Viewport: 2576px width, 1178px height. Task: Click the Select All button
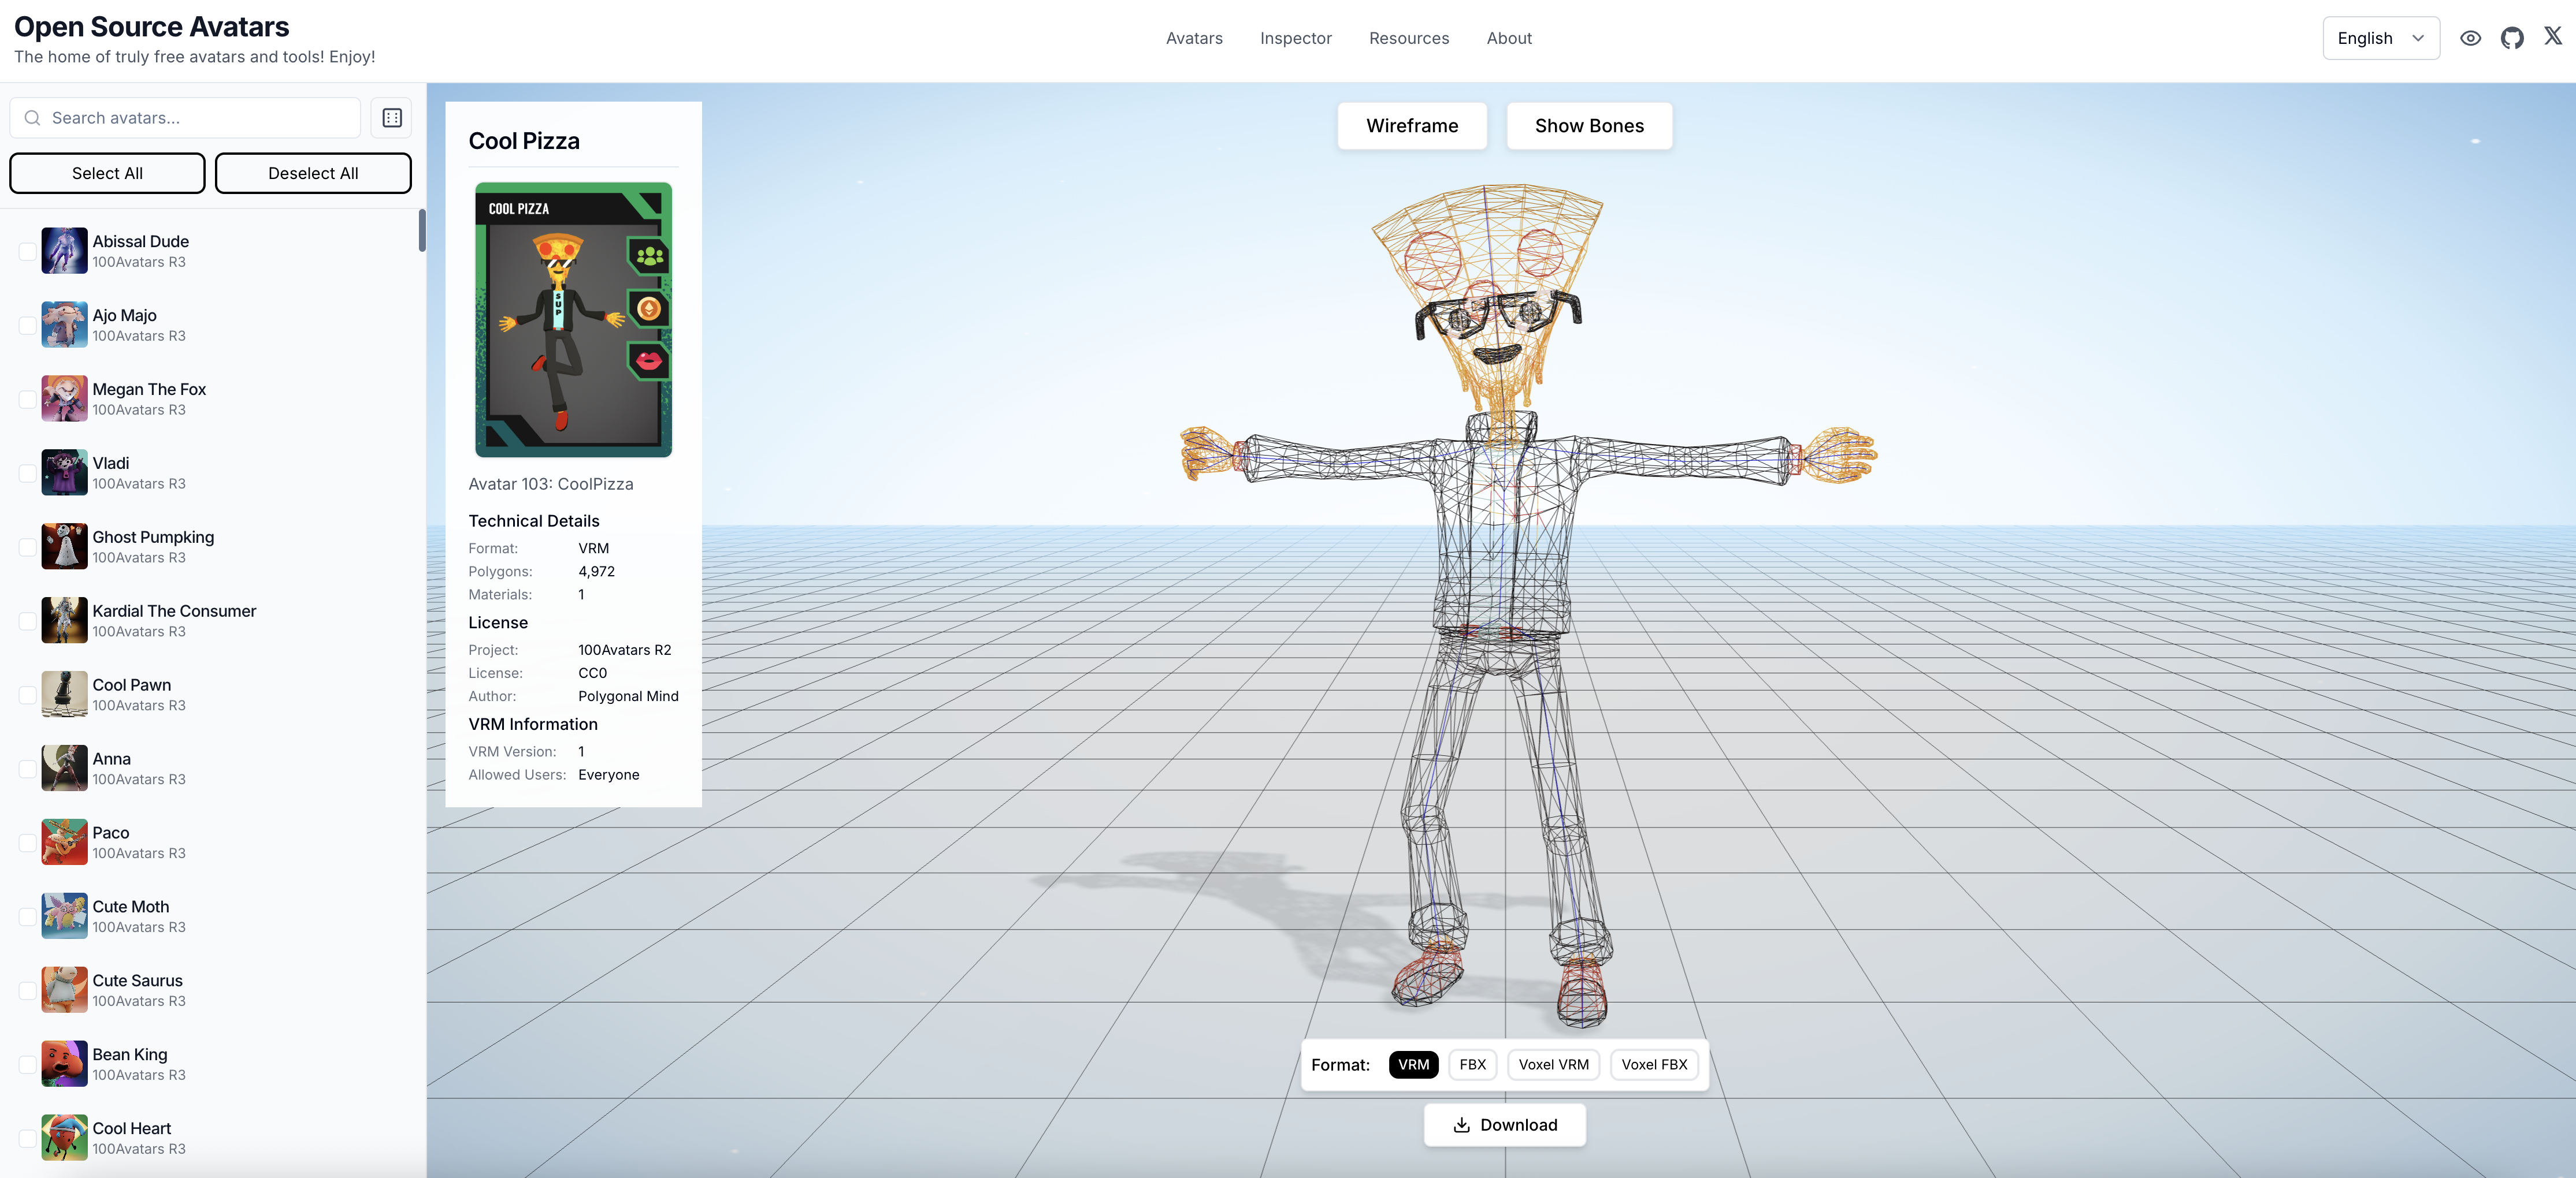106,172
